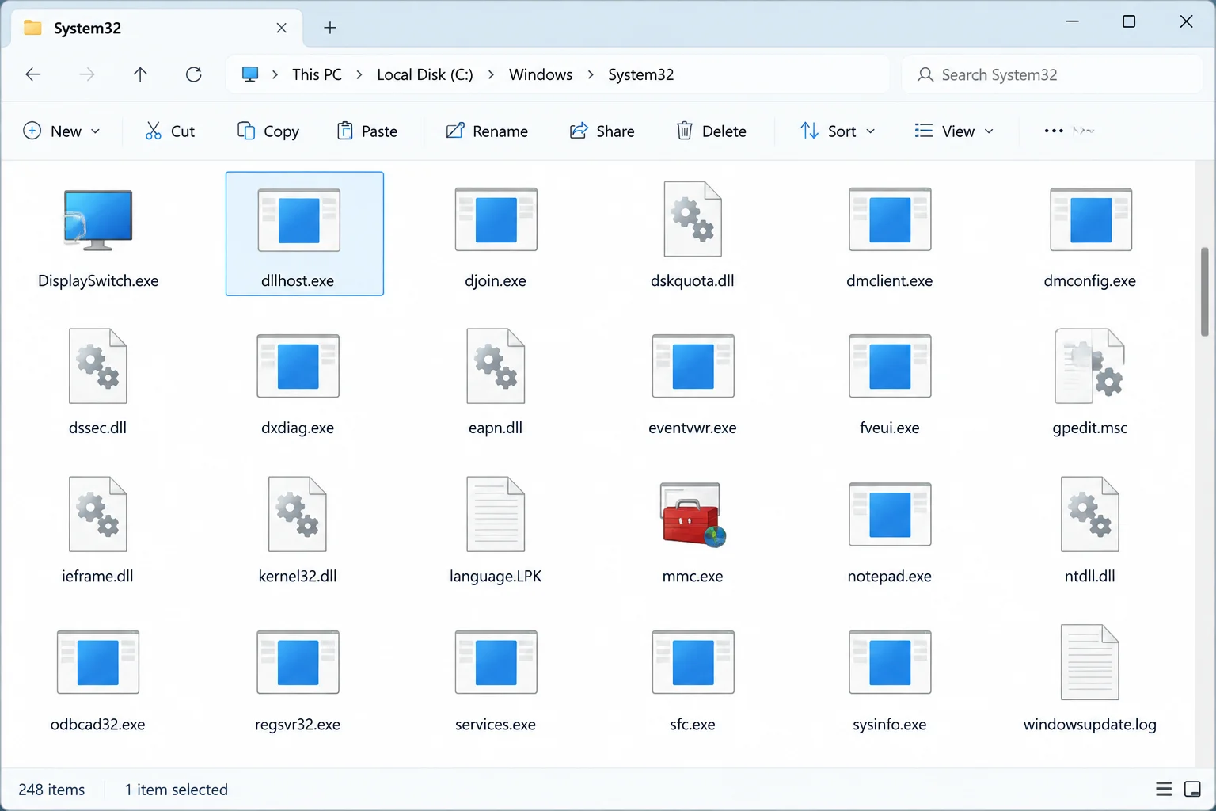Navigate to Windows in the address bar
This screenshot has height=811, width=1216.
[x=541, y=74]
